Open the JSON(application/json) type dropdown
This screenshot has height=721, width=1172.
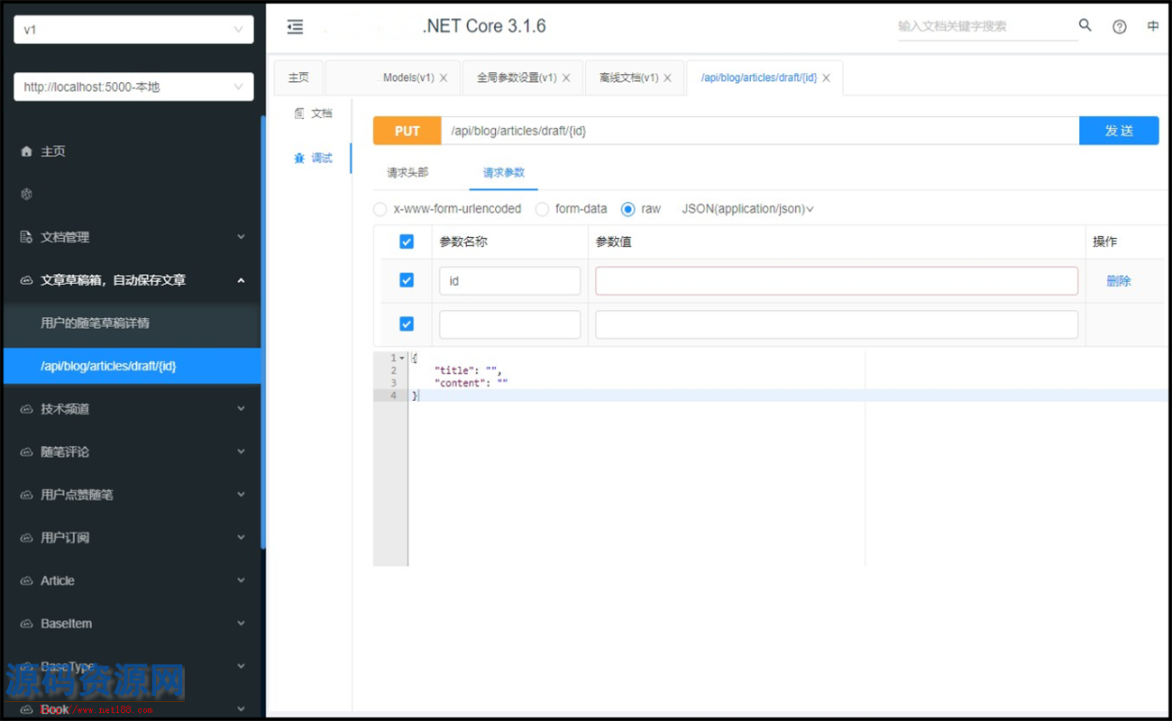tap(748, 209)
